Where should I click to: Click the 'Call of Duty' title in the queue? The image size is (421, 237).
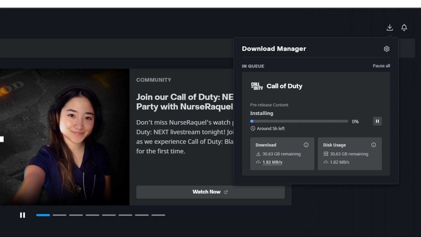[x=284, y=86]
